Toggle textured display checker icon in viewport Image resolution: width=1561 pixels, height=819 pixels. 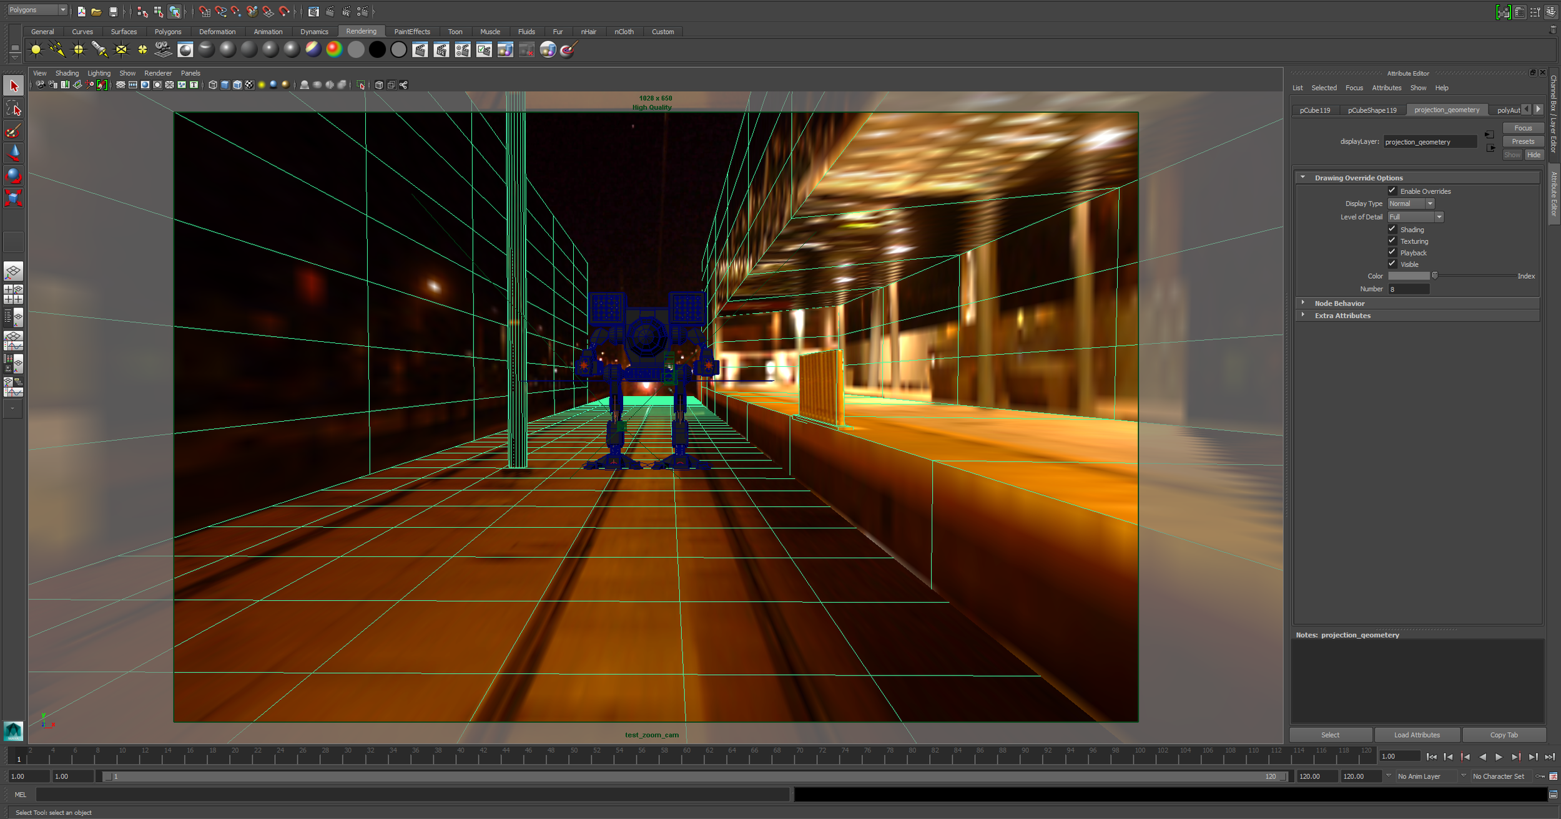249,85
